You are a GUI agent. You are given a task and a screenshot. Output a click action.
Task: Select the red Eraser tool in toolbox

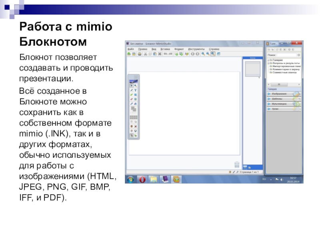click(x=132, y=99)
